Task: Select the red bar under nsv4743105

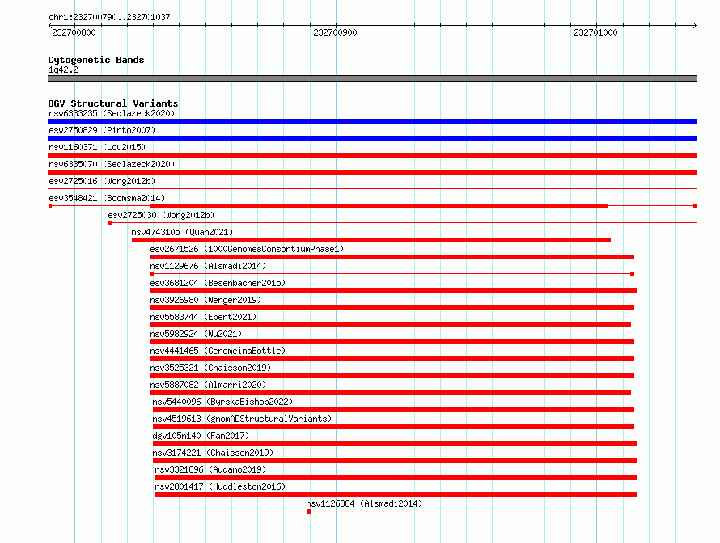Action: tap(371, 240)
